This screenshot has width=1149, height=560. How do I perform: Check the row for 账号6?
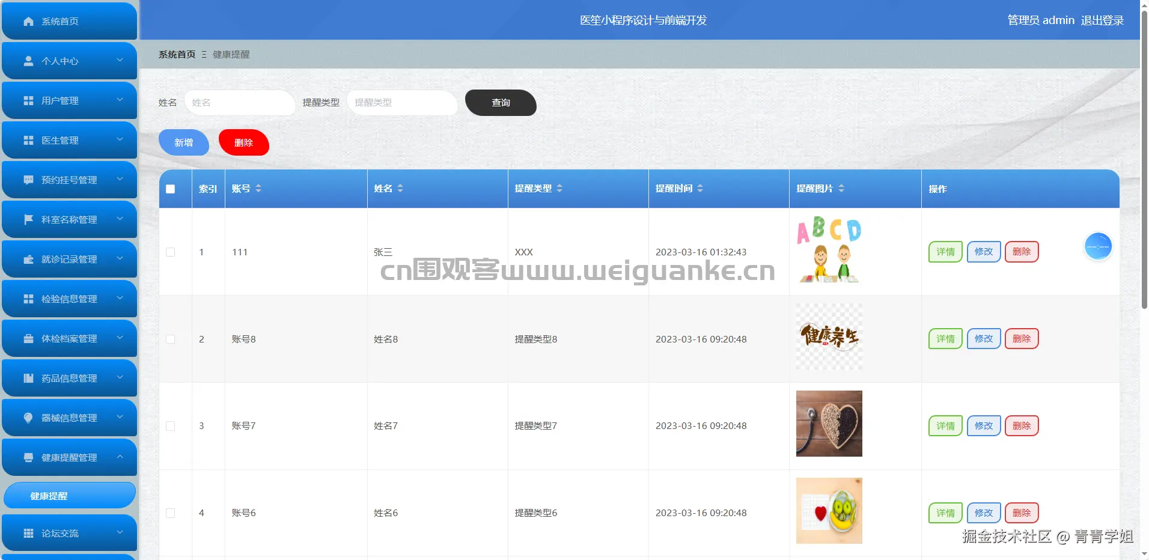(171, 513)
